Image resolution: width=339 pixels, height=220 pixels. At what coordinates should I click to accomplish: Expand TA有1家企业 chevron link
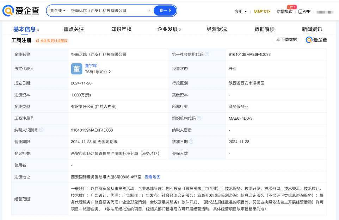coord(98,72)
